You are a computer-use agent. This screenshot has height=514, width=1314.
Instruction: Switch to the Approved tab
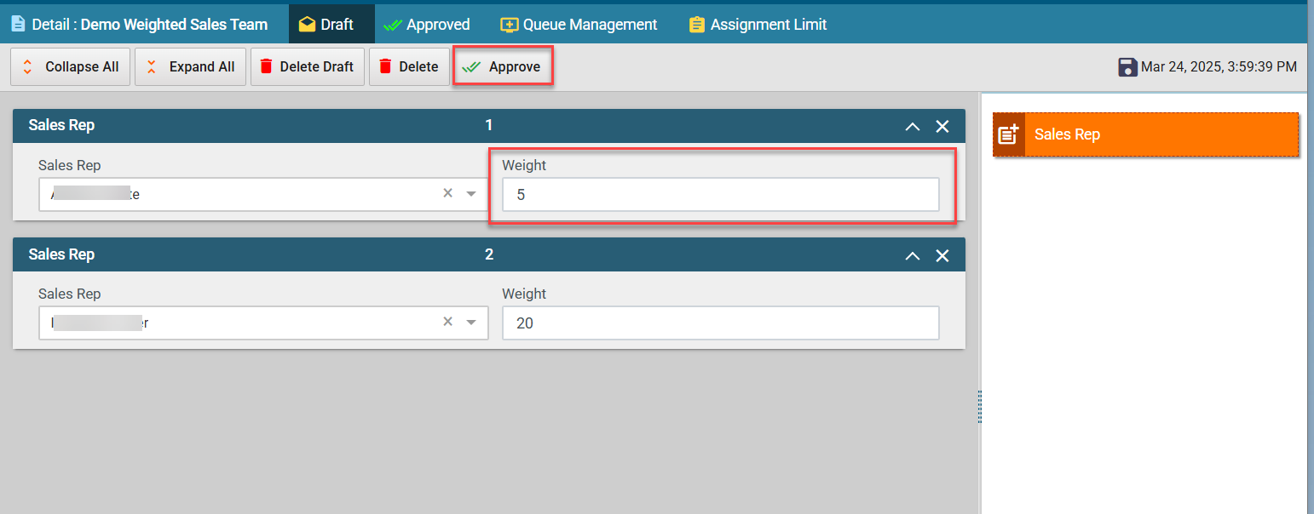[x=426, y=25]
